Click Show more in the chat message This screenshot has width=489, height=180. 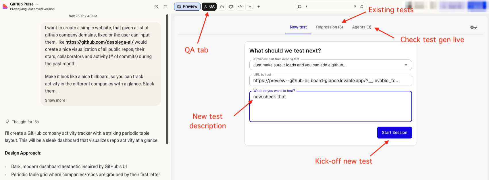pos(55,100)
